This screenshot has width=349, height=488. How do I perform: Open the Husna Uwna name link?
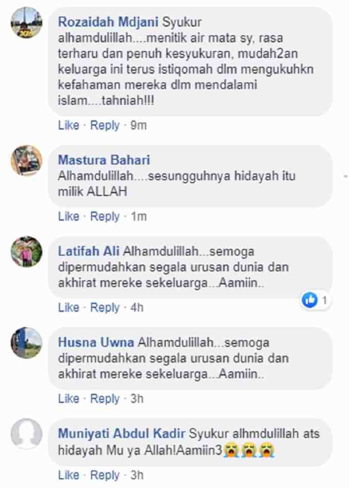pyautogui.click(x=96, y=342)
